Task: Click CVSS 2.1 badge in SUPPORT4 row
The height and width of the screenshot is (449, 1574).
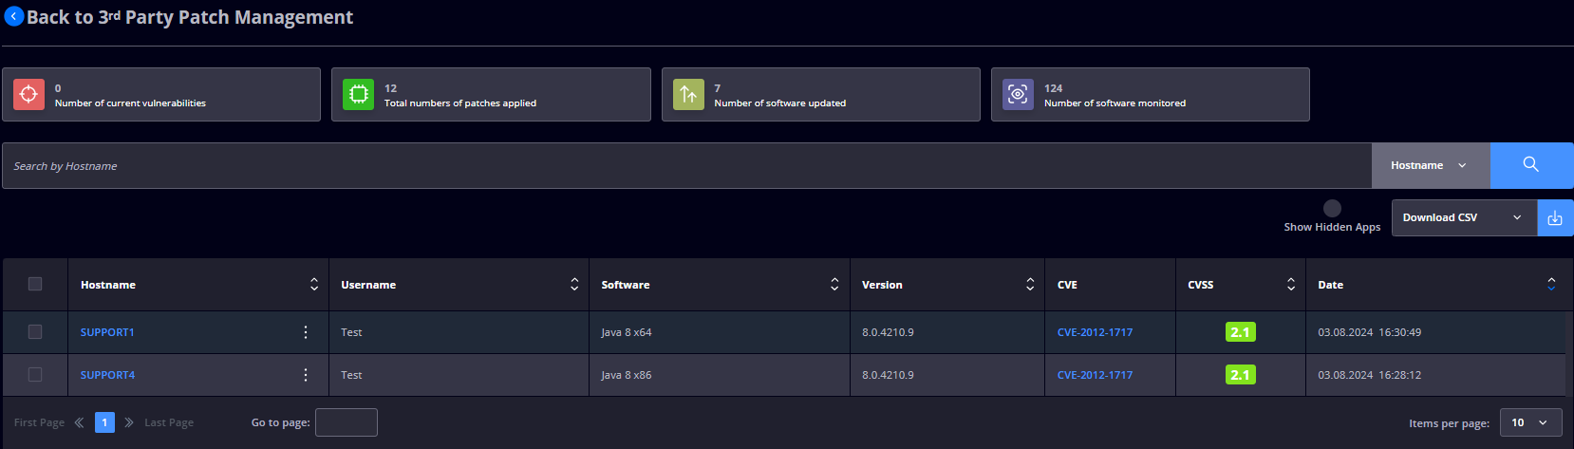Action: point(1241,375)
